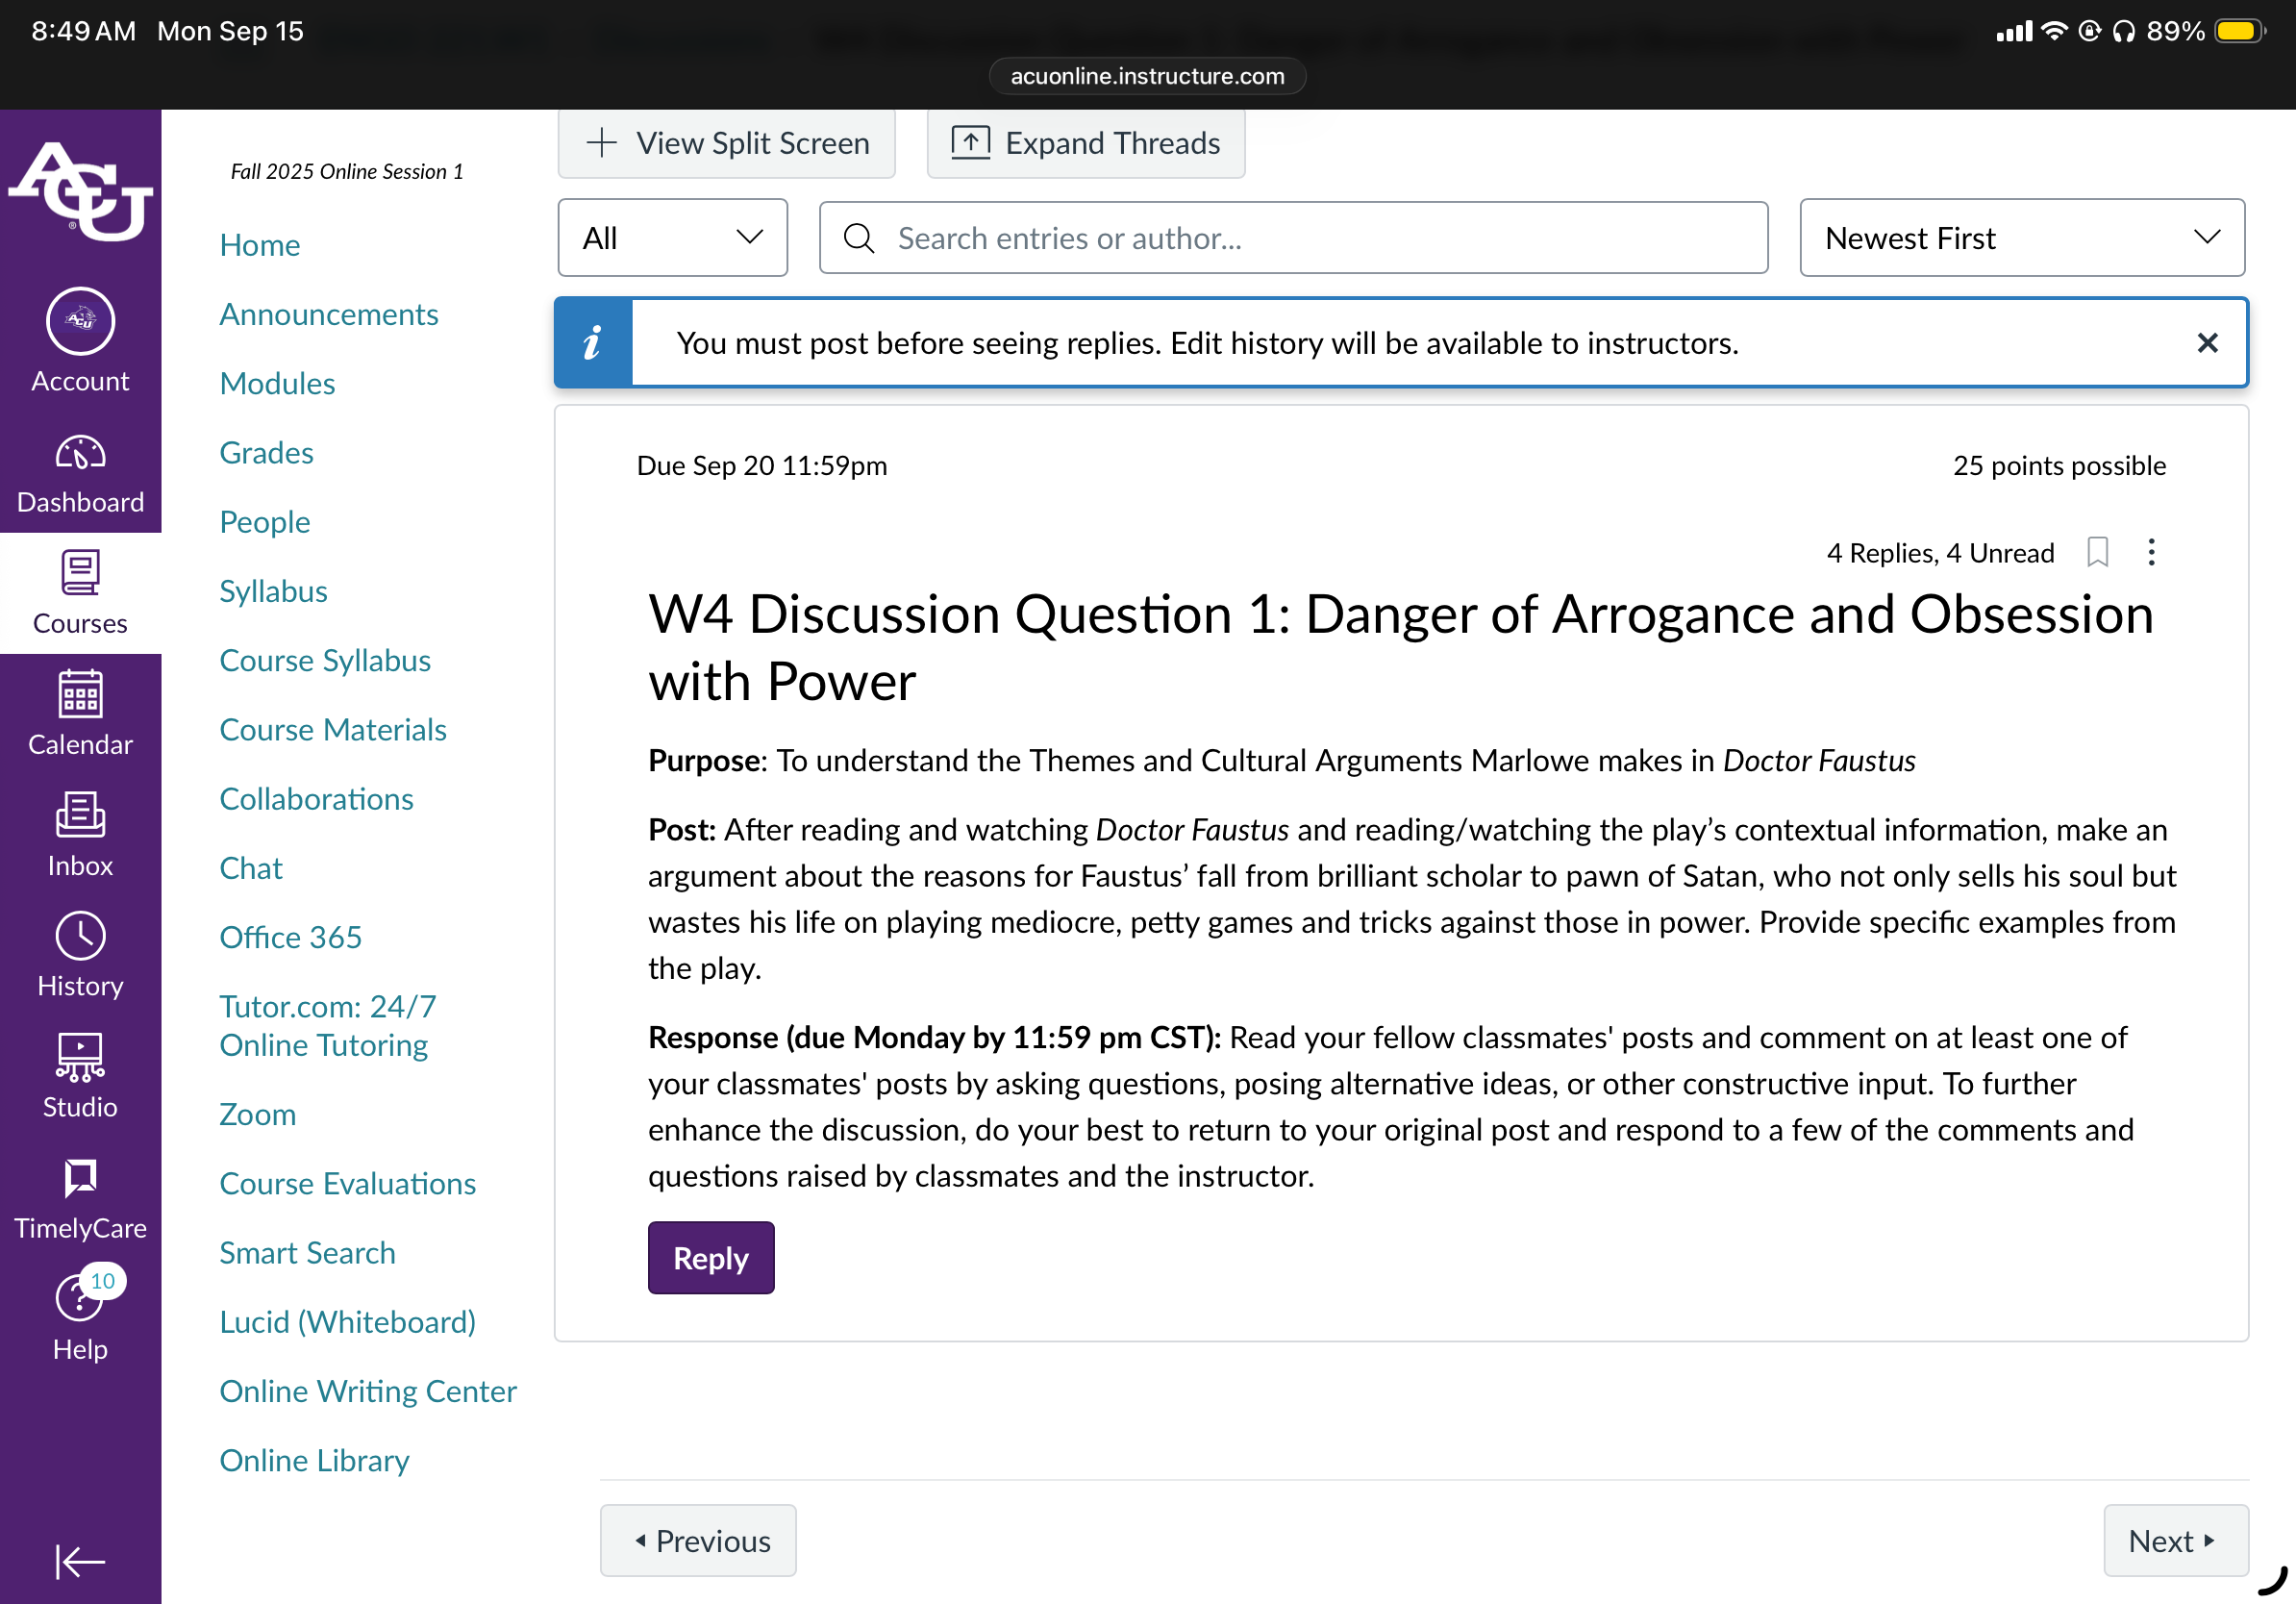Open People
Viewport: 2296px width, 1604px height.
[265, 522]
